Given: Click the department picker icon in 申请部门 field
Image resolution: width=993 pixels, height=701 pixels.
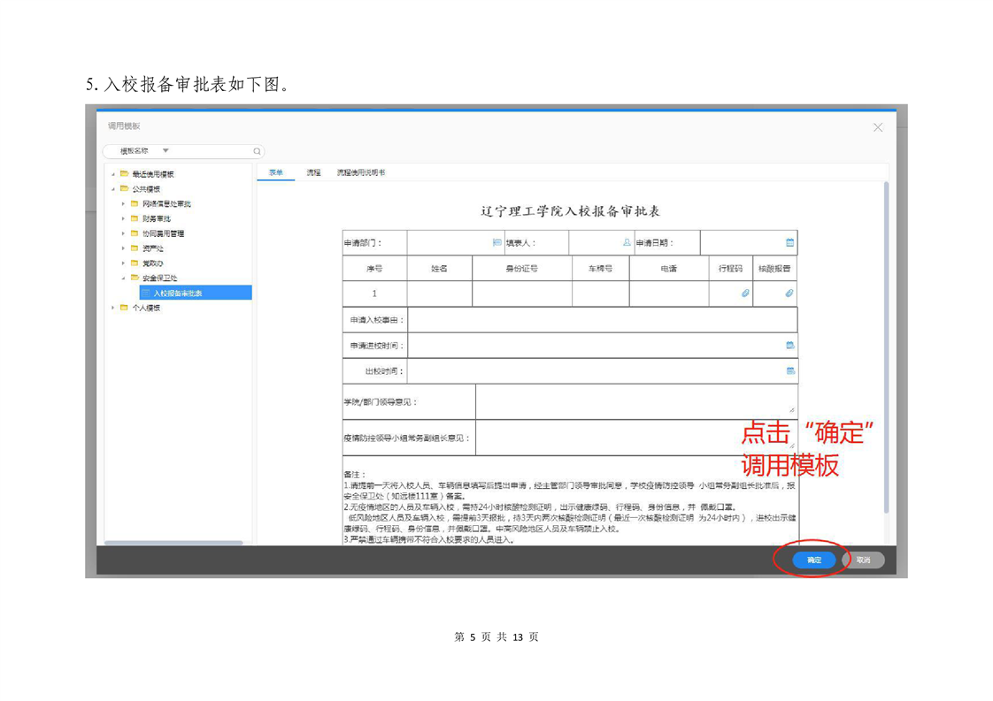Looking at the screenshot, I should (x=497, y=242).
